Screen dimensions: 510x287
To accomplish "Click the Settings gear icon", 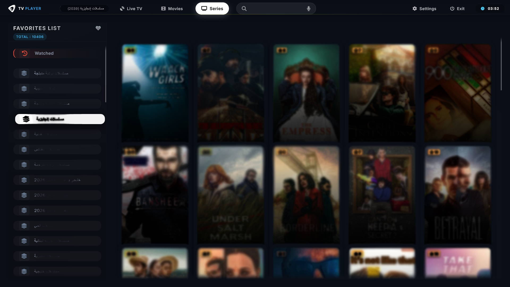I will 415,9.
